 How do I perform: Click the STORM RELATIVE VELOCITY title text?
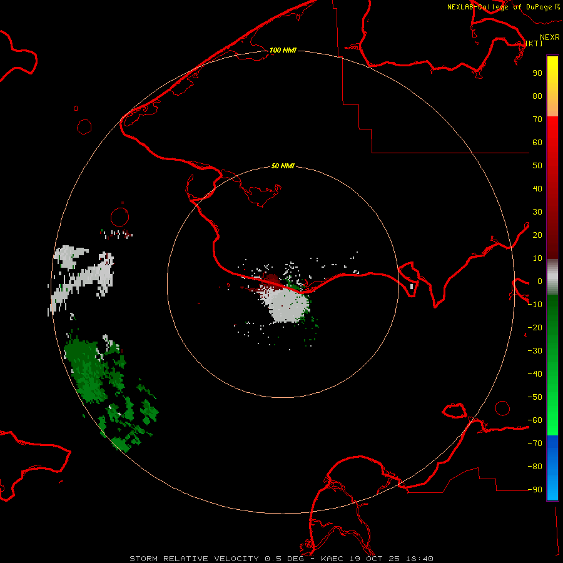pyautogui.click(x=194, y=559)
